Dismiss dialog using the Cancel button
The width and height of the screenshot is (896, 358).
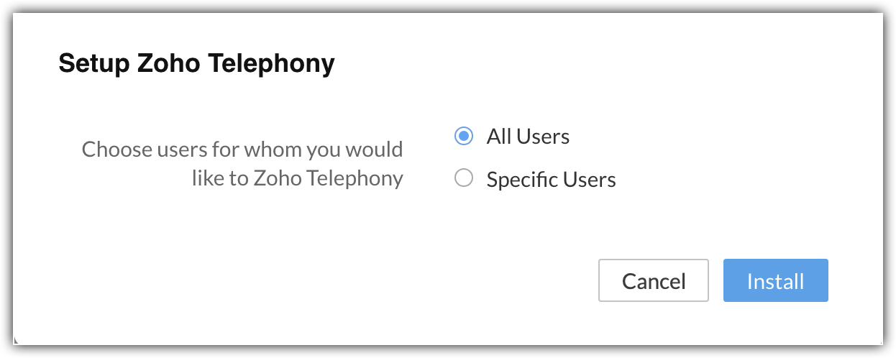pyautogui.click(x=653, y=280)
